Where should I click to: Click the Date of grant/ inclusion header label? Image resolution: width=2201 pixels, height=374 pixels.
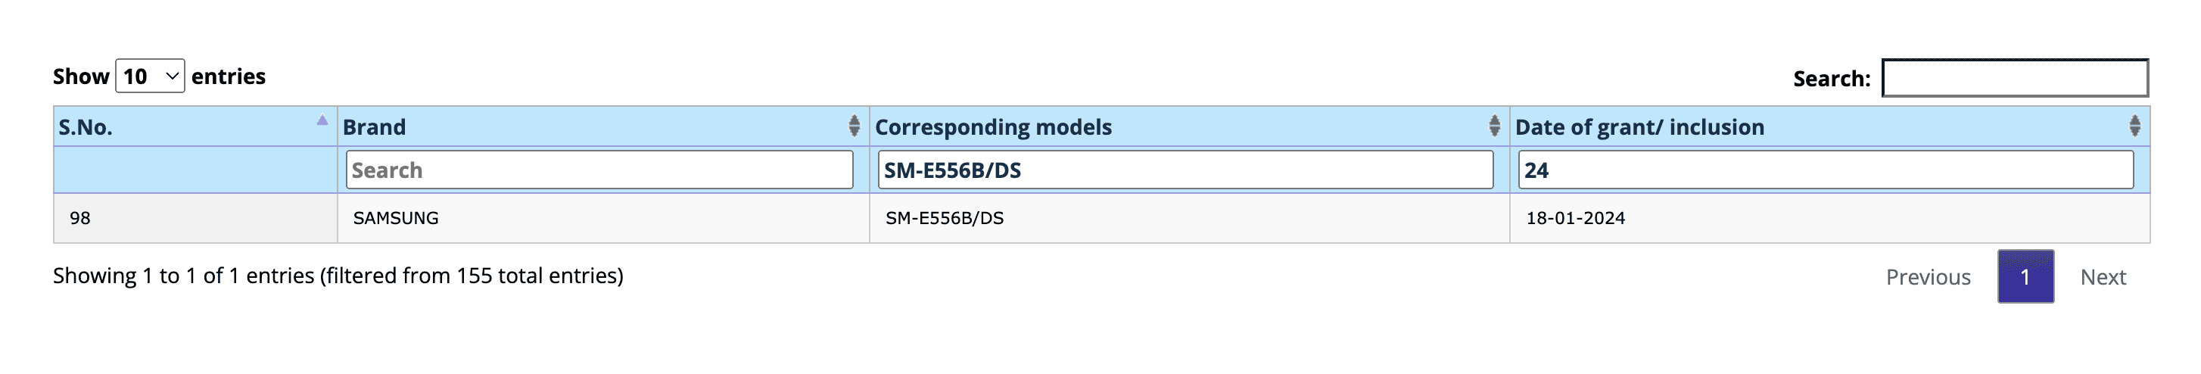point(1639,127)
